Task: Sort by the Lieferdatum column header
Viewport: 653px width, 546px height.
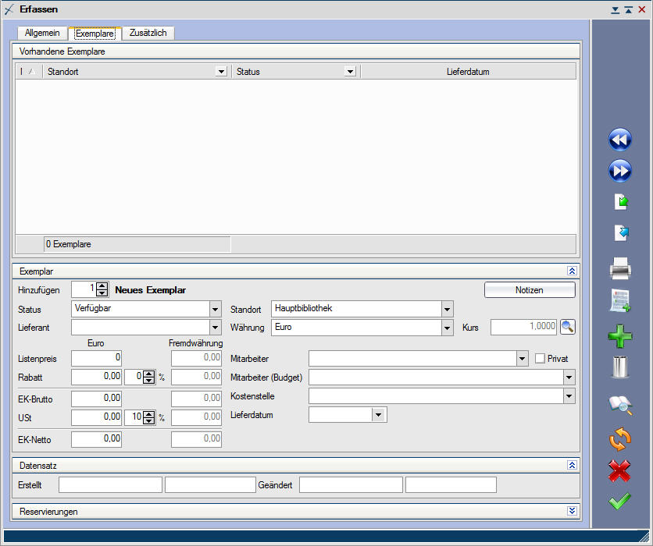Action: pyautogui.click(x=468, y=72)
